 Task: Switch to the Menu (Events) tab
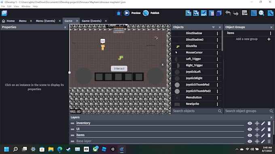(x=45, y=21)
